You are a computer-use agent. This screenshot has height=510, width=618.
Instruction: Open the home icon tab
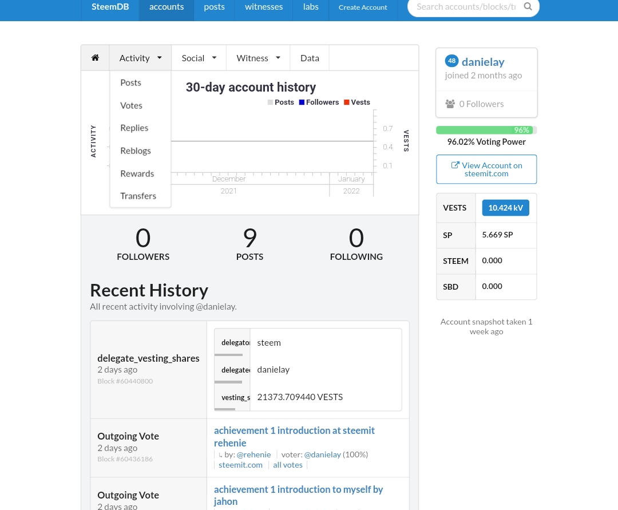click(x=95, y=58)
